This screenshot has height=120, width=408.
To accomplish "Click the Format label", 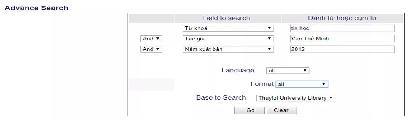I will tap(262, 84).
